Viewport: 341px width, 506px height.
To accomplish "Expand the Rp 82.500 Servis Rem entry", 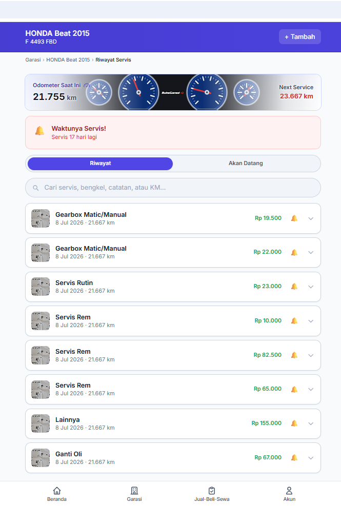I will click(311, 355).
